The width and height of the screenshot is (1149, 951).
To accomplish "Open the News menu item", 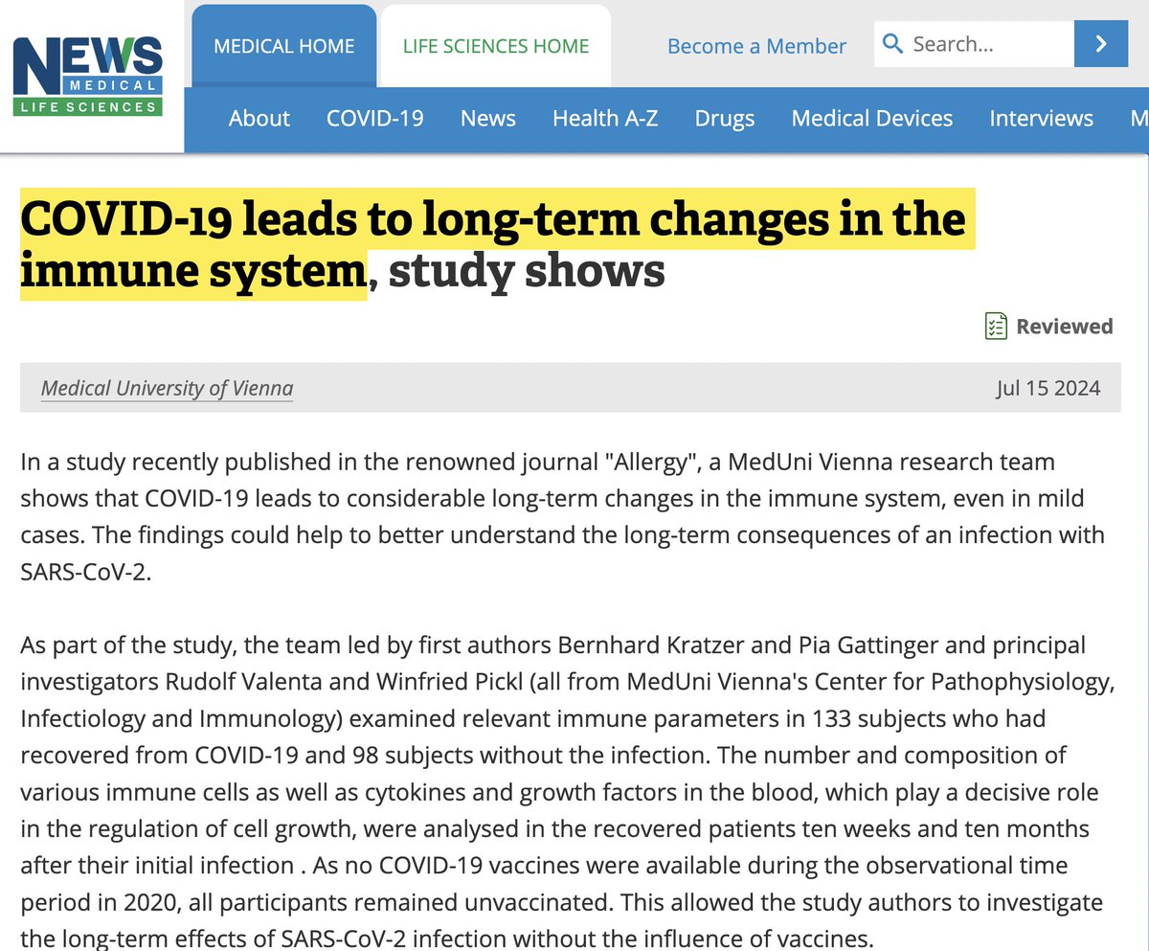I will pyautogui.click(x=488, y=119).
